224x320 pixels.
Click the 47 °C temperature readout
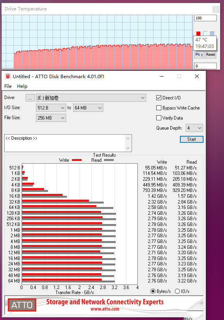[201, 40]
